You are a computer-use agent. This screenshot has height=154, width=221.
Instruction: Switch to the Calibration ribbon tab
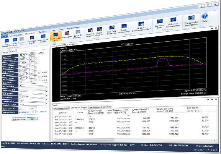(x=43, y=32)
